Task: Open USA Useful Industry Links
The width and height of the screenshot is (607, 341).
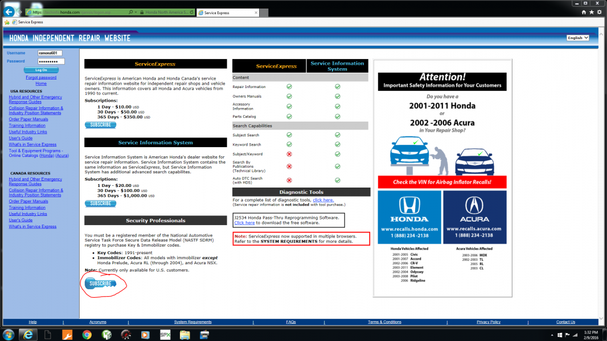Action: (x=28, y=132)
